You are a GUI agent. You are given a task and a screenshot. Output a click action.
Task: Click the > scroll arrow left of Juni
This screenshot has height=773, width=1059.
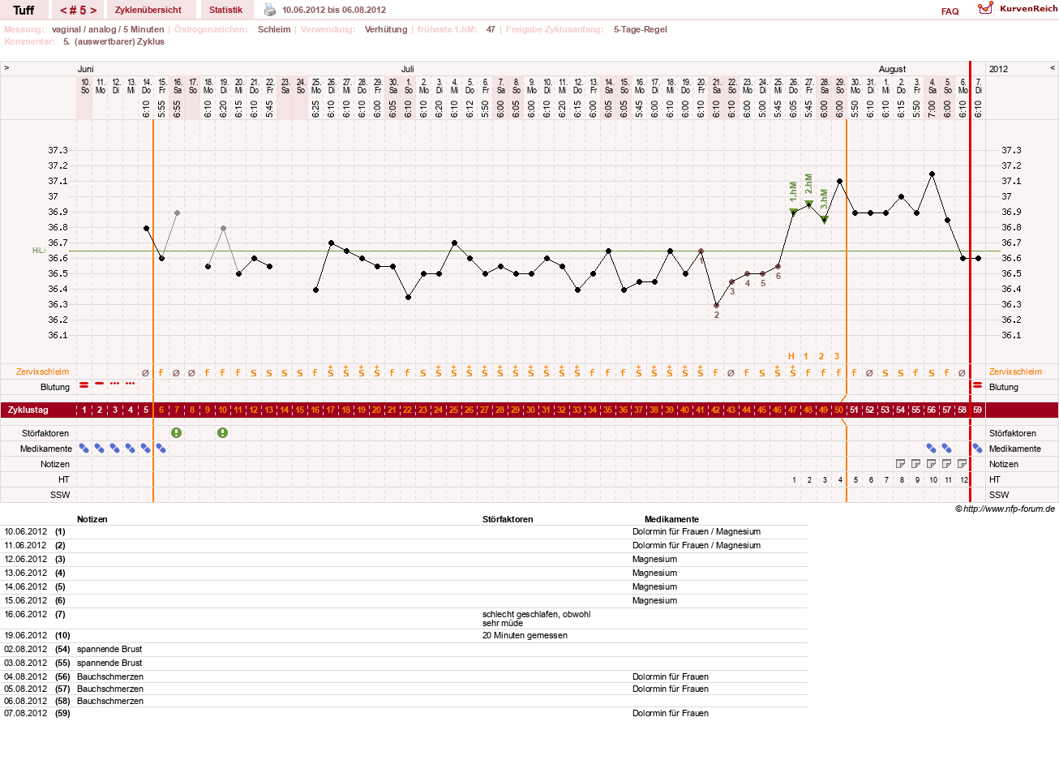pyautogui.click(x=6, y=68)
